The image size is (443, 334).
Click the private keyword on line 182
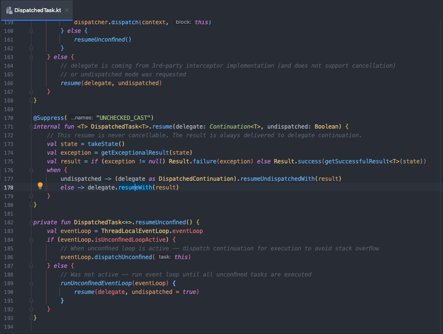tap(45, 222)
